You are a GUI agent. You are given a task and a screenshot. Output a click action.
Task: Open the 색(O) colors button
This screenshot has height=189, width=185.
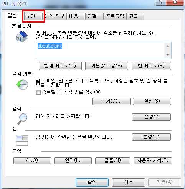click(32, 161)
